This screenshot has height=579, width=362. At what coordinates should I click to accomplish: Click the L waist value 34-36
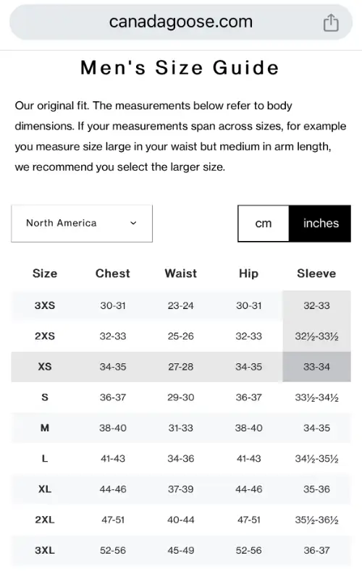click(x=180, y=459)
